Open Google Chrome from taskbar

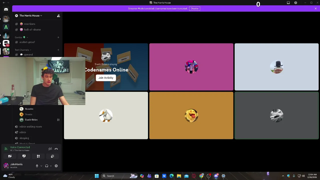click(201, 176)
